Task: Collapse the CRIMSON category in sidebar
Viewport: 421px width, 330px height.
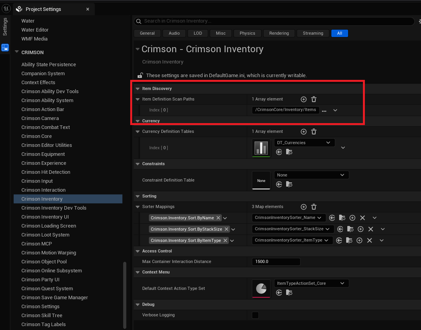Action: (x=17, y=52)
